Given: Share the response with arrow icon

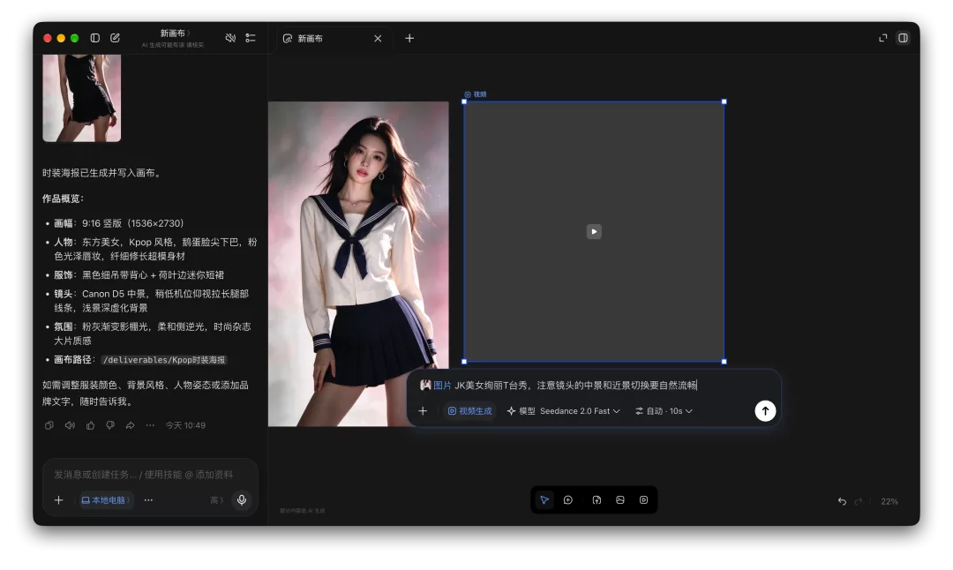Looking at the screenshot, I should (x=130, y=425).
